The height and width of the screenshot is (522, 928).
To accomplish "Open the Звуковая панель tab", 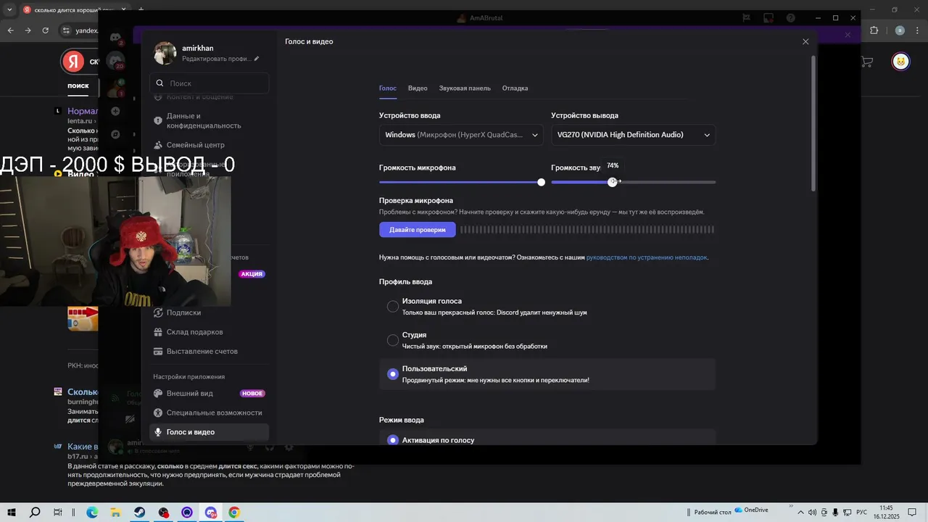I will (x=465, y=88).
